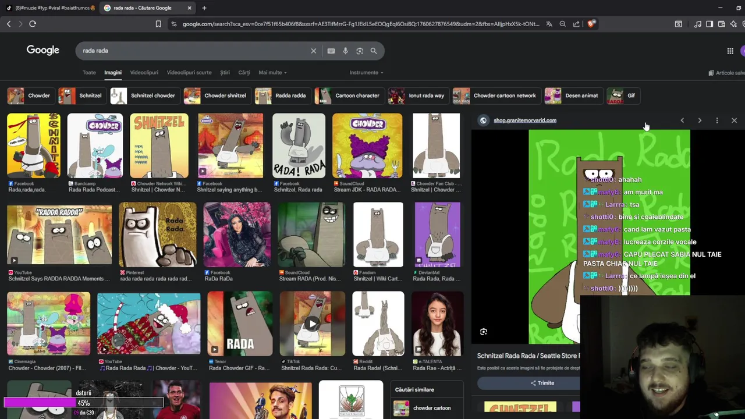Go back using the browser back arrow
The height and width of the screenshot is (419, 745).
[x=9, y=24]
